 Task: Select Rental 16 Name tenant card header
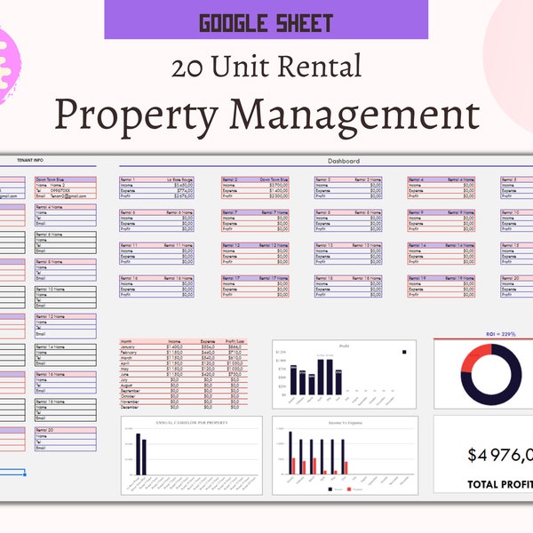pos(66,374)
